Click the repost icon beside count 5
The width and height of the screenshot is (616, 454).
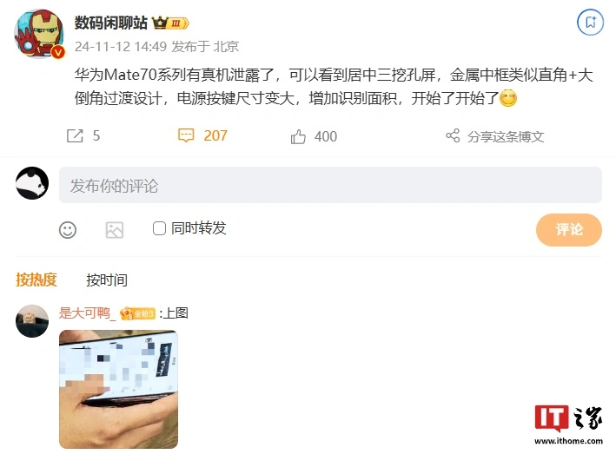click(x=75, y=135)
